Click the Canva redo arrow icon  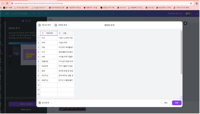[39, 14]
